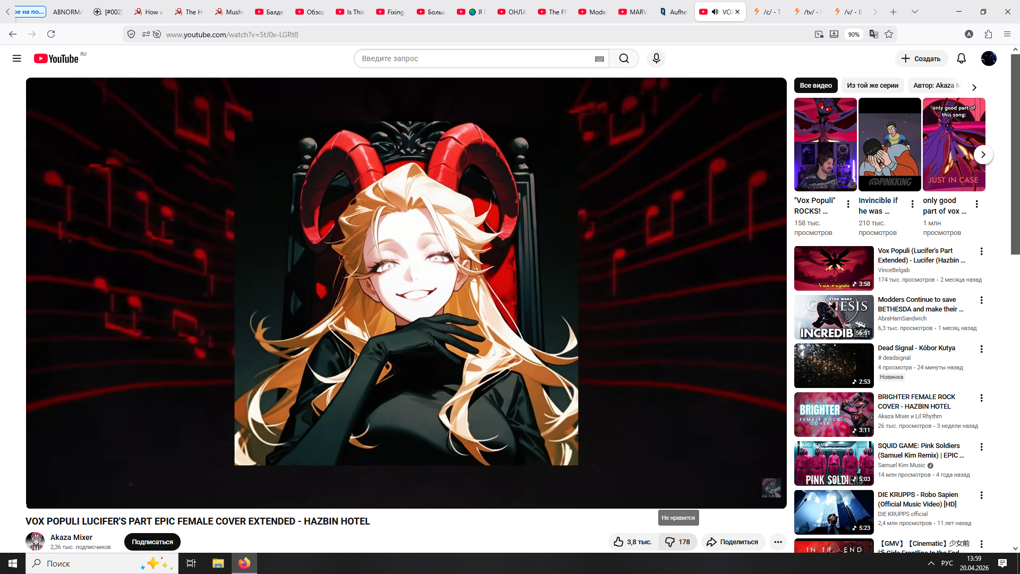
Task: Open 'Modders Continue to save BETHESDA' video title
Action: point(920,305)
